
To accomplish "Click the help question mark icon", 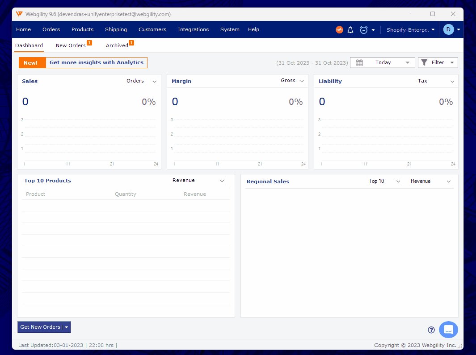I will [431, 330].
